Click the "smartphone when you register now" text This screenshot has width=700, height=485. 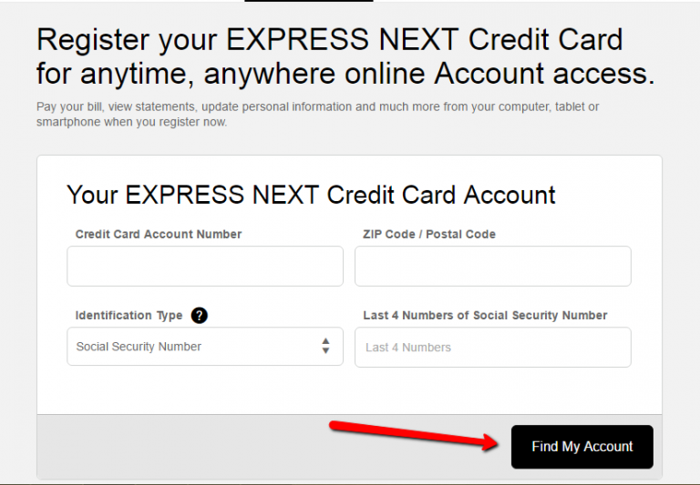pyautogui.click(x=131, y=122)
